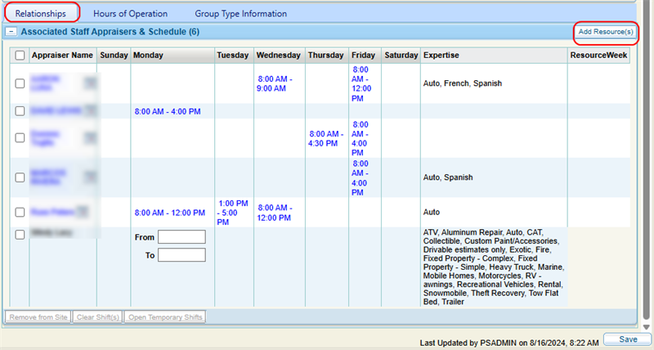This screenshot has width=654, height=350.
Task: Open Wednesday 8:00 AM - 12:00 PM shift
Action: (275, 213)
